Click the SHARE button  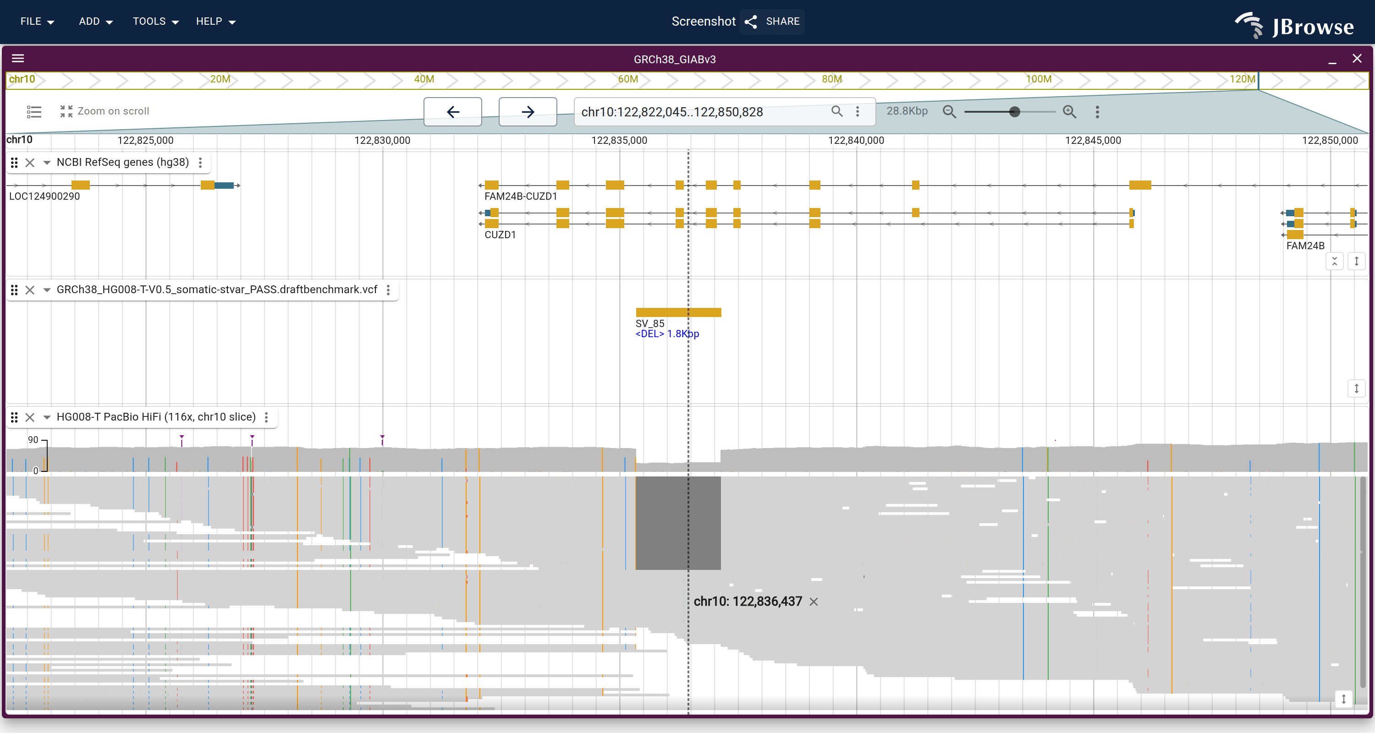772,22
